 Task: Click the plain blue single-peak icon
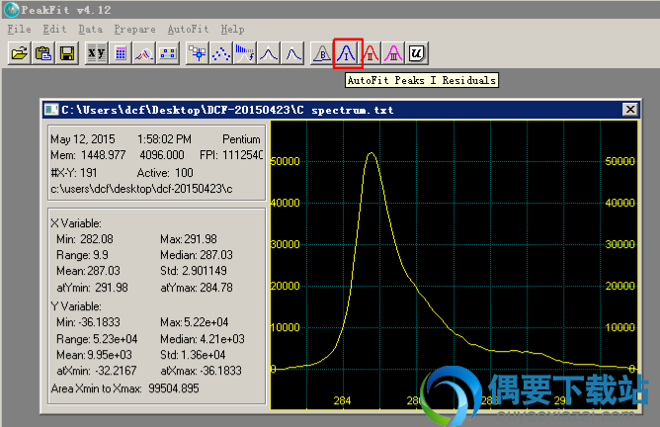coord(292,53)
